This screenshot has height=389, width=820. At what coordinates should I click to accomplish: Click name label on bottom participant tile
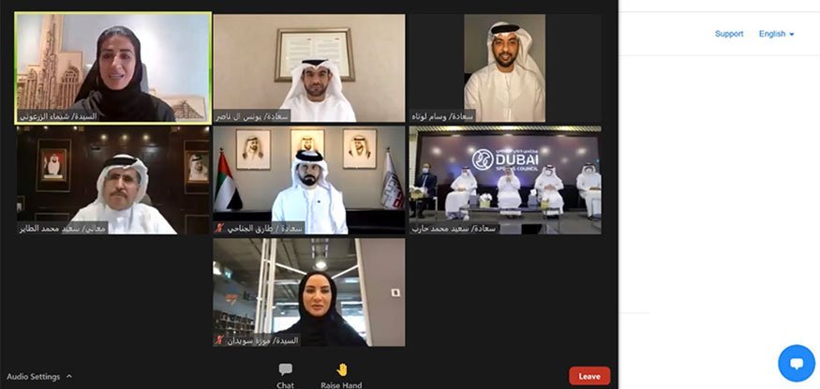click(261, 340)
